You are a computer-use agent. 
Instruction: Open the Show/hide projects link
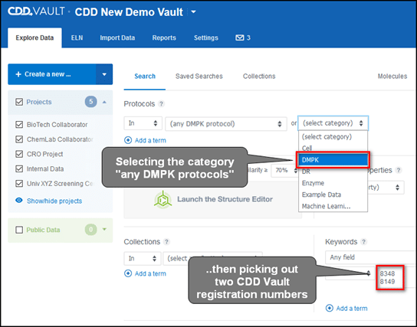point(54,201)
